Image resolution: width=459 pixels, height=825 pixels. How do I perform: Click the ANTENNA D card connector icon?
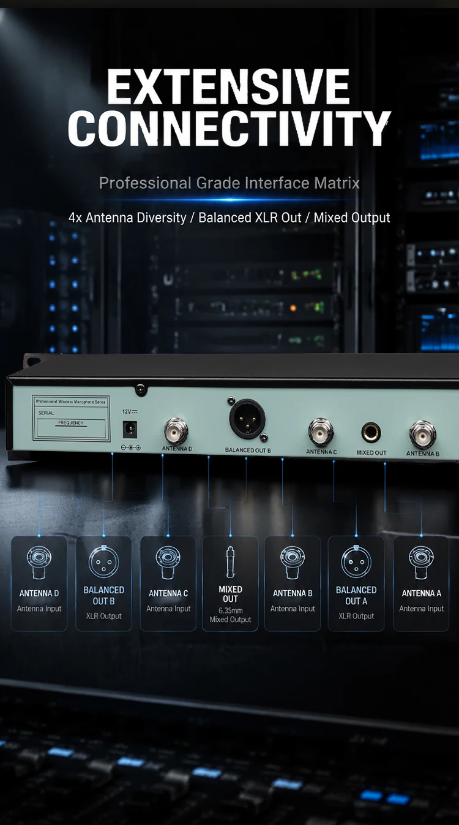[39, 563]
